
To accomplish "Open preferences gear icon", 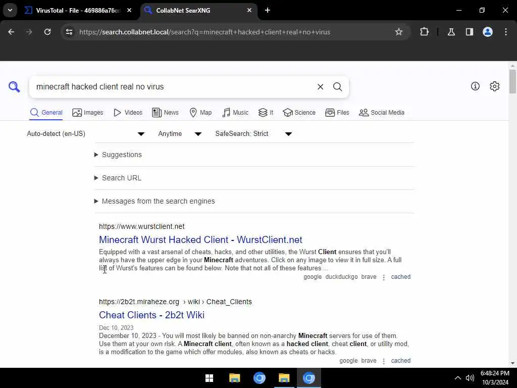I will (494, 86).
